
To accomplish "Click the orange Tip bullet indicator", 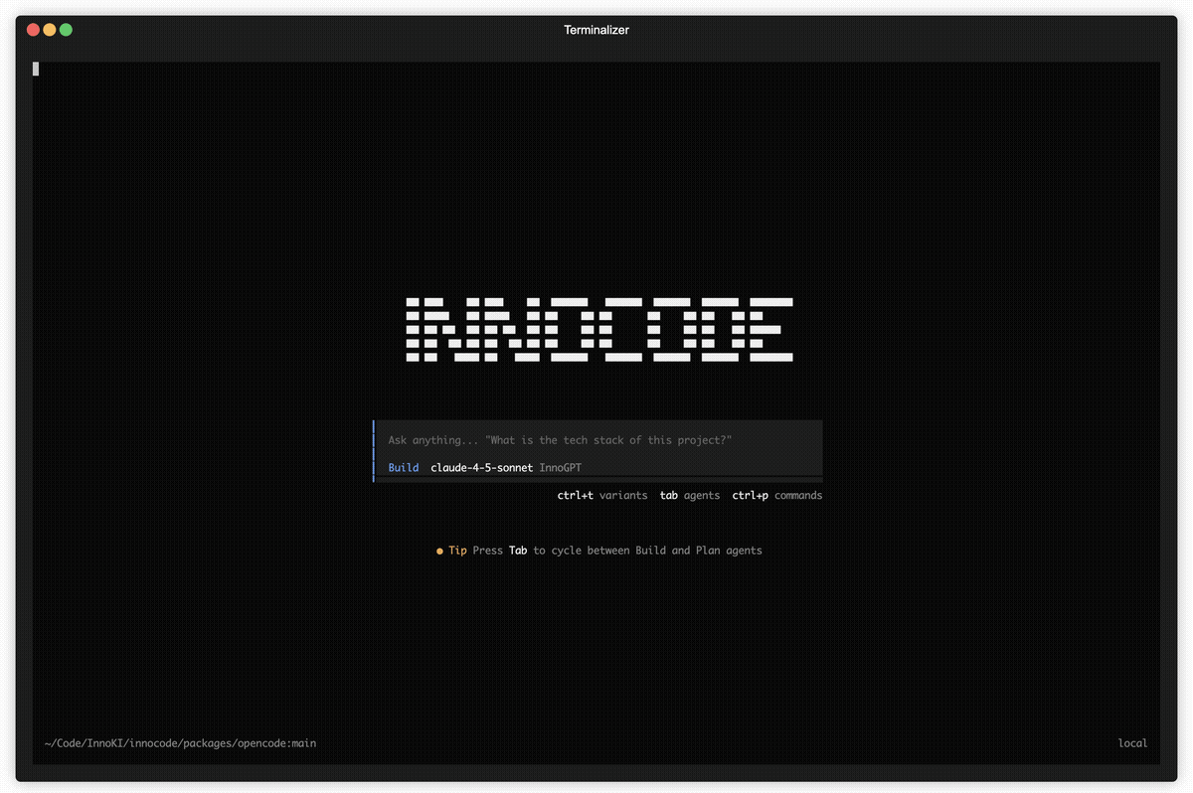I will (439, 550).
